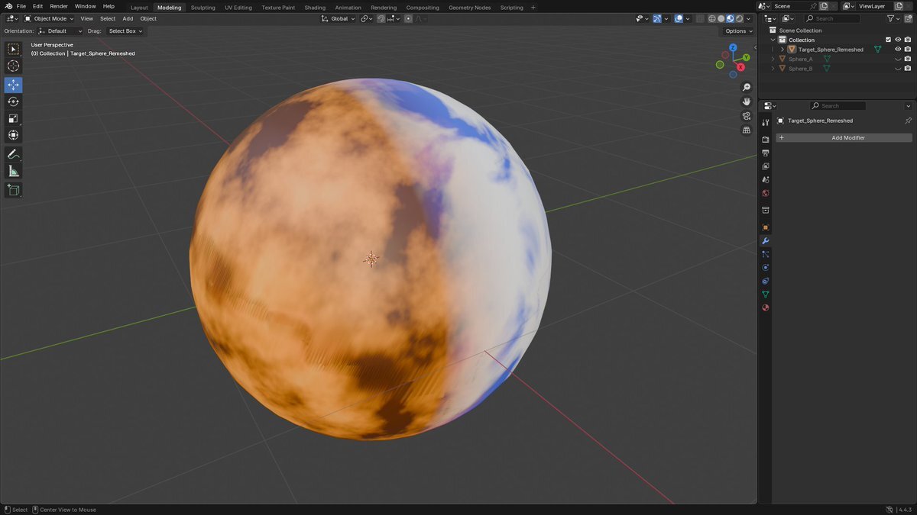Switch to Solid viewport shading

pyautogui.click(x=721, y=18)
